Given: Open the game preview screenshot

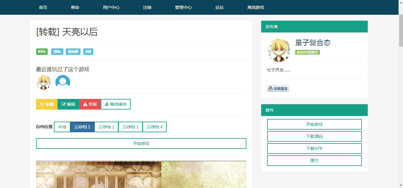Looking at the screenshot, I should pyautogui.click(x=141, y=174).
